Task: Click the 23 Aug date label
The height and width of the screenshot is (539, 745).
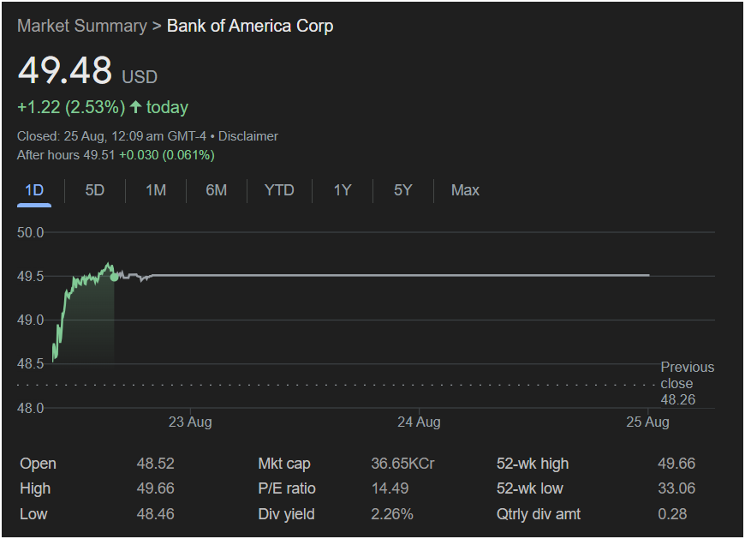Action: (x=190, y=422)
